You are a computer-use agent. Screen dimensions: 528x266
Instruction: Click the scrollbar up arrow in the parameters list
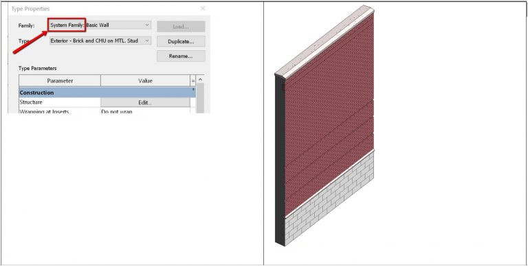click(200, 80)
